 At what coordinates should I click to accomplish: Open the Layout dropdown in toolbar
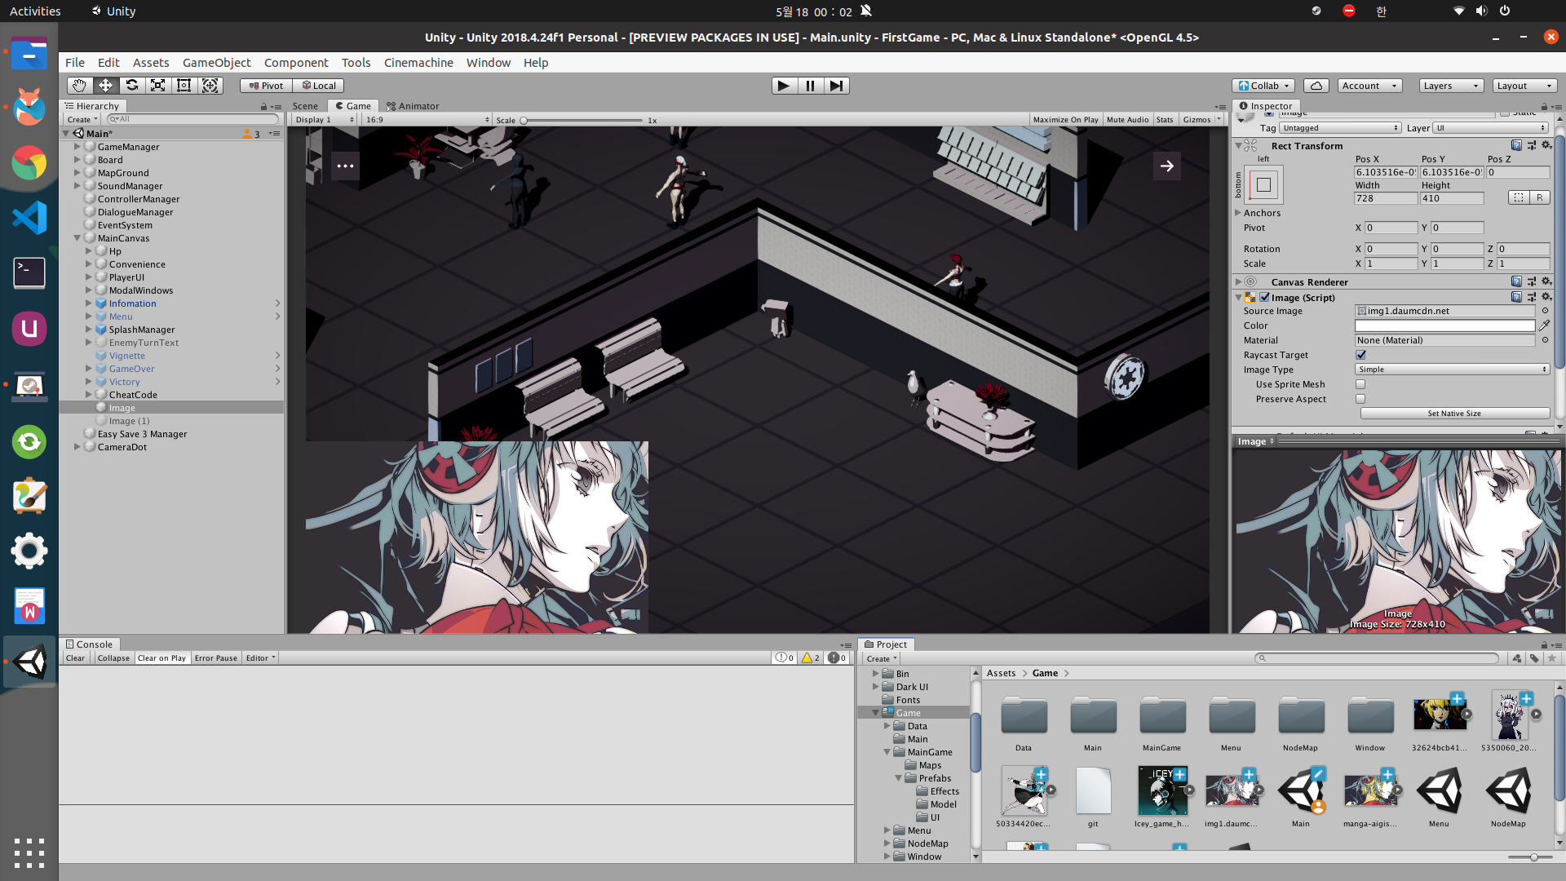tap(1524, 86)
